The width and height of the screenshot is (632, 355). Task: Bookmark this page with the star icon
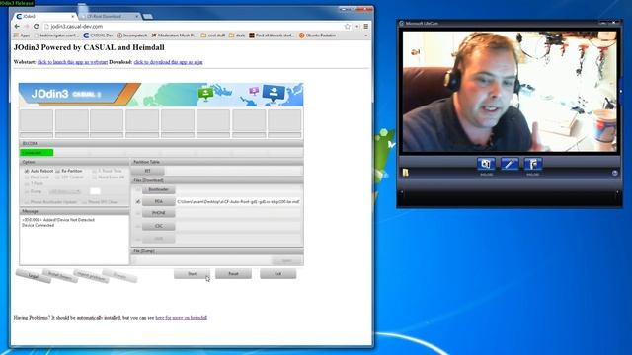[348, 27]
